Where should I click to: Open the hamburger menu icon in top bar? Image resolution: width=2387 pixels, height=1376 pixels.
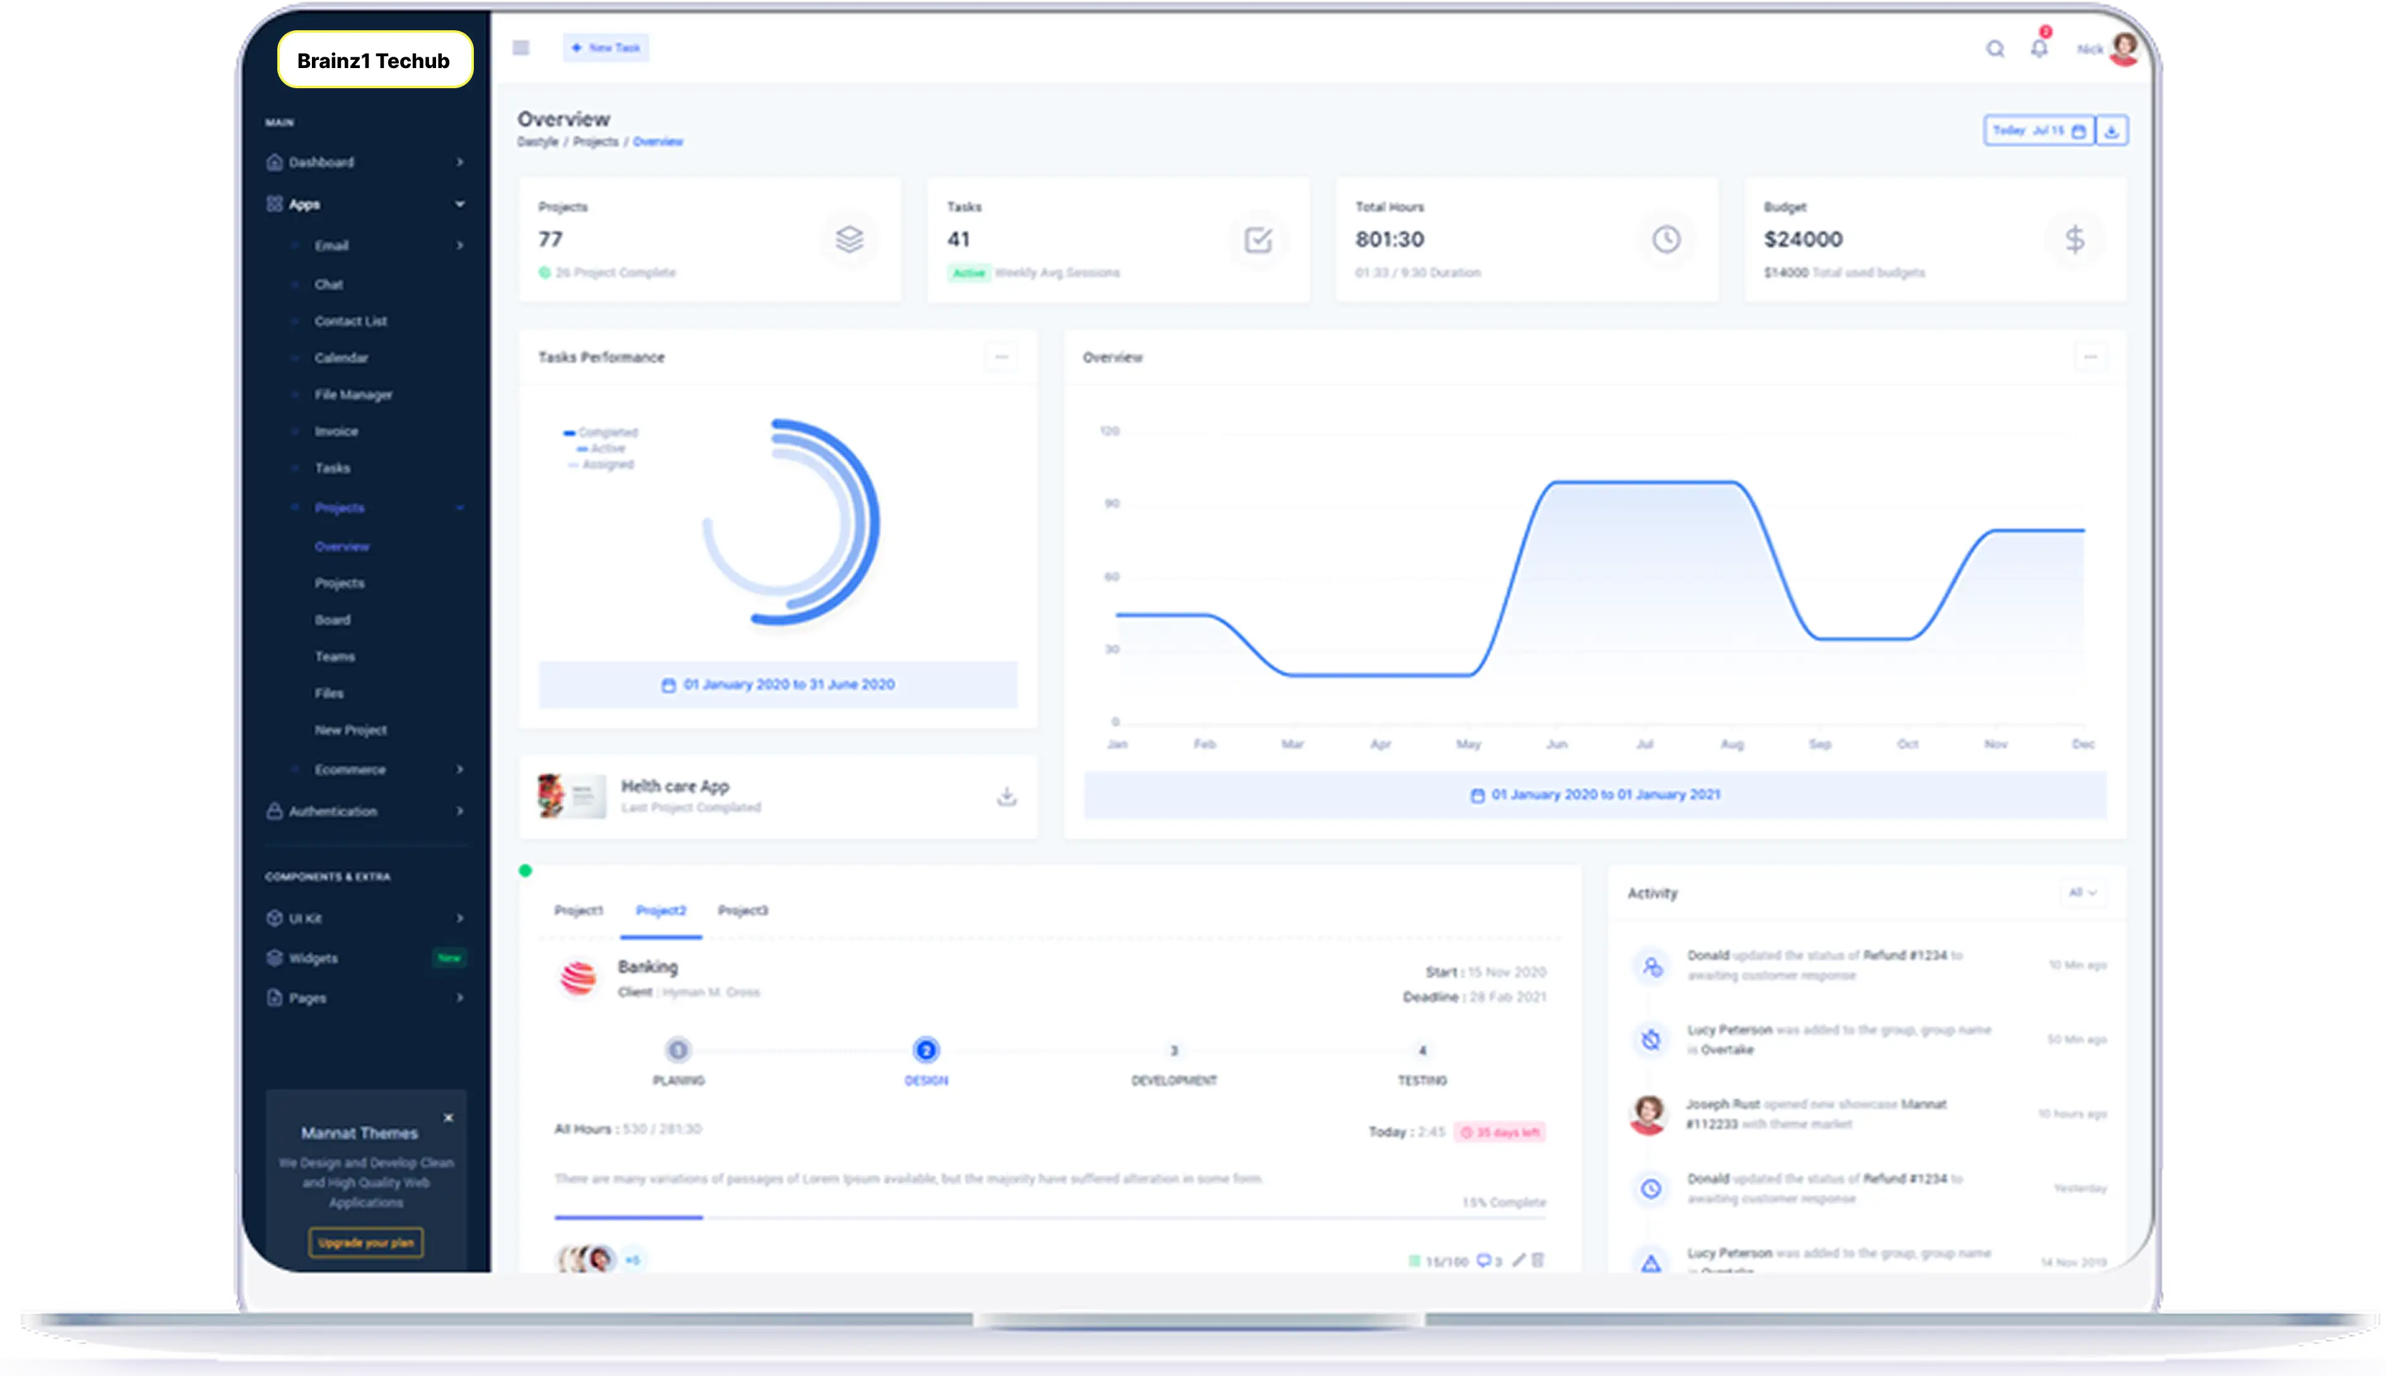pyautogui.click(x=522, y=47)
